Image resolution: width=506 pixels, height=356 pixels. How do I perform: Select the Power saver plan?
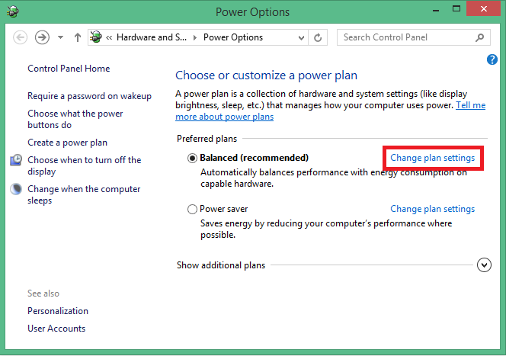tap(192, 209)
